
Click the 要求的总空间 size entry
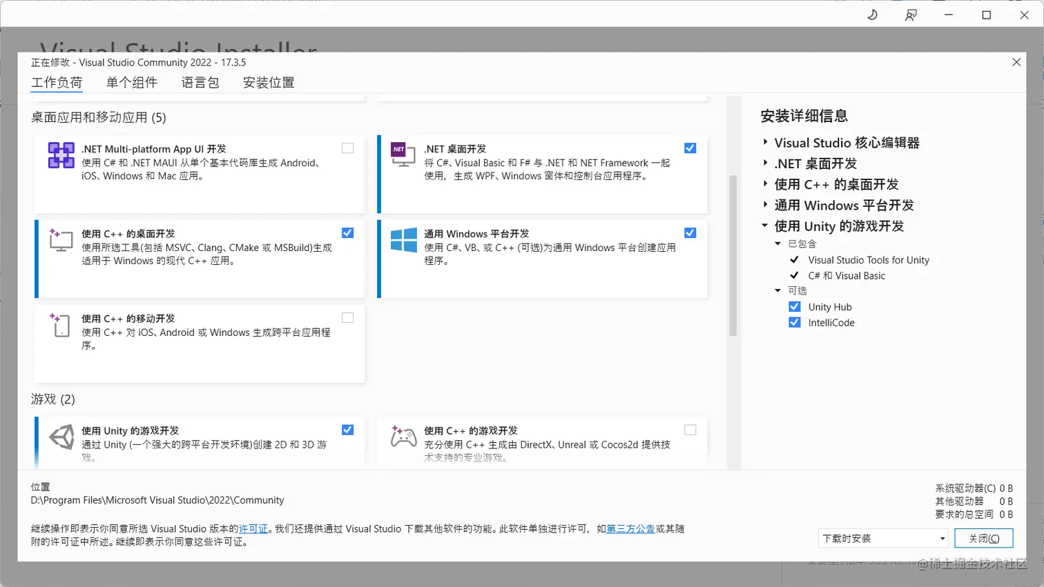click(x=974, y=515)
